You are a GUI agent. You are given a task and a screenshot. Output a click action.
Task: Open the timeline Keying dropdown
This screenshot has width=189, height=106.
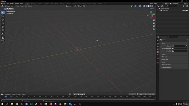coord(14,94)
